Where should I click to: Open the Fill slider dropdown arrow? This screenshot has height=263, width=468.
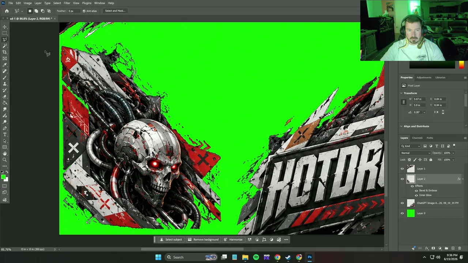[453, 160]
